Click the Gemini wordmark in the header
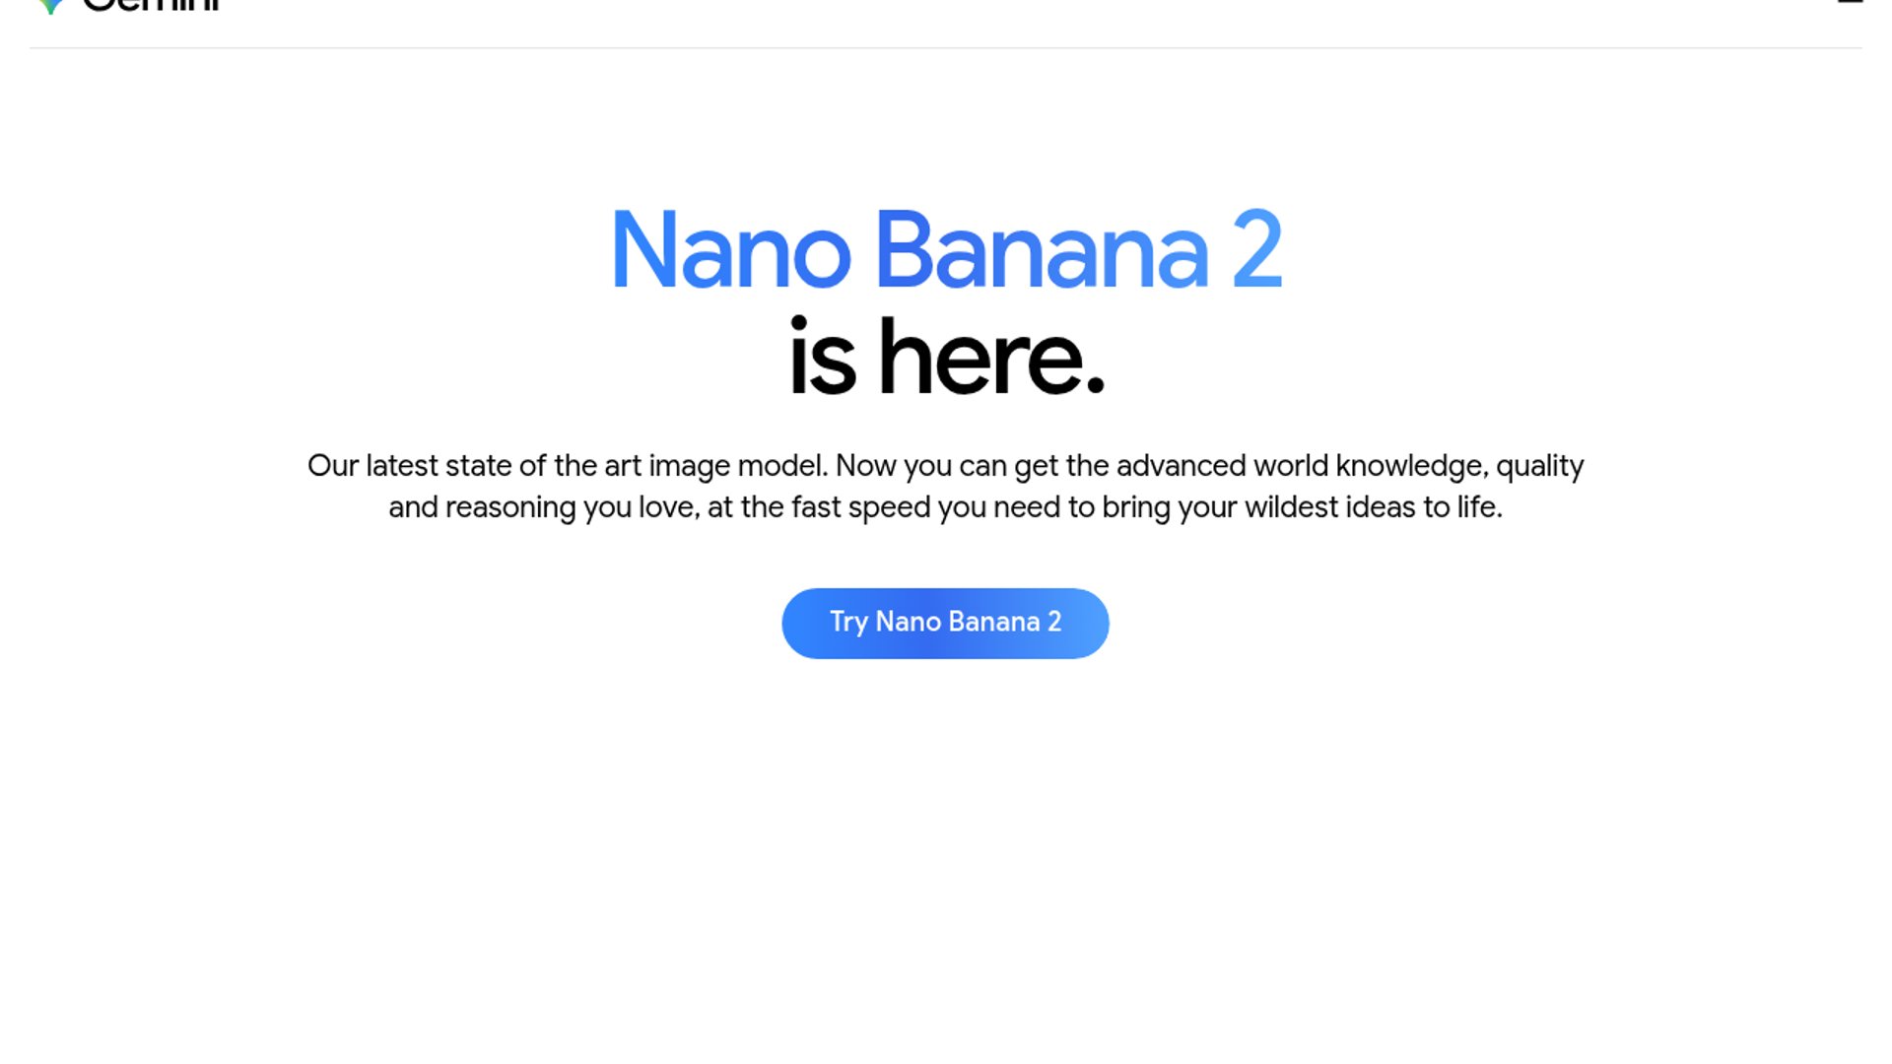The image size is (1892, 1064). [x=151, y=5]
